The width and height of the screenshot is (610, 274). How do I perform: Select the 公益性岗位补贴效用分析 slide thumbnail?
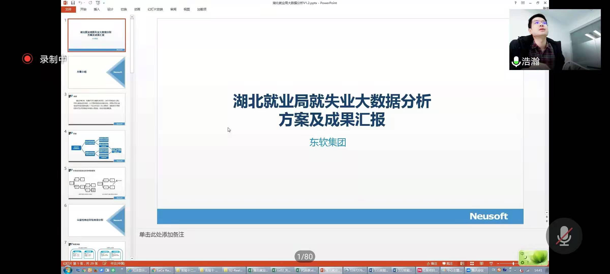click(97, 220)
